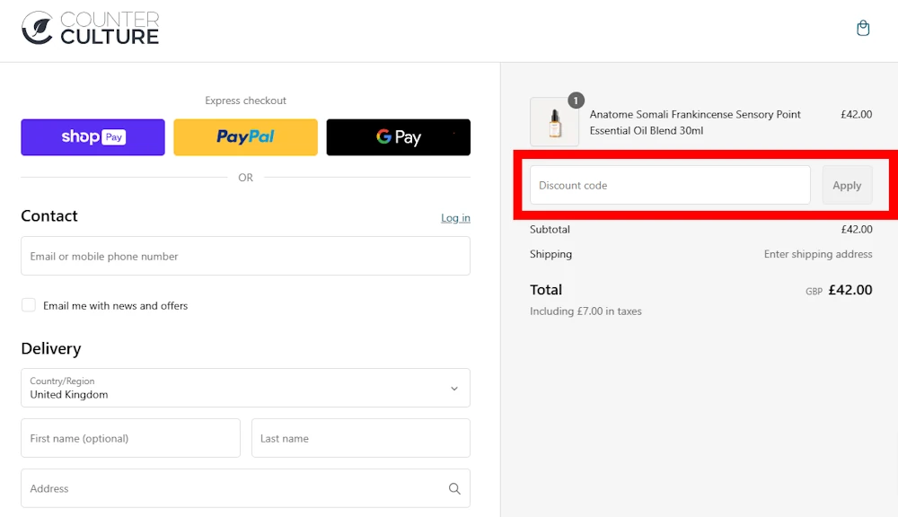Click the Discount code field
The height and width of the screenshot is (517, 898).
(x=670, y=185)
